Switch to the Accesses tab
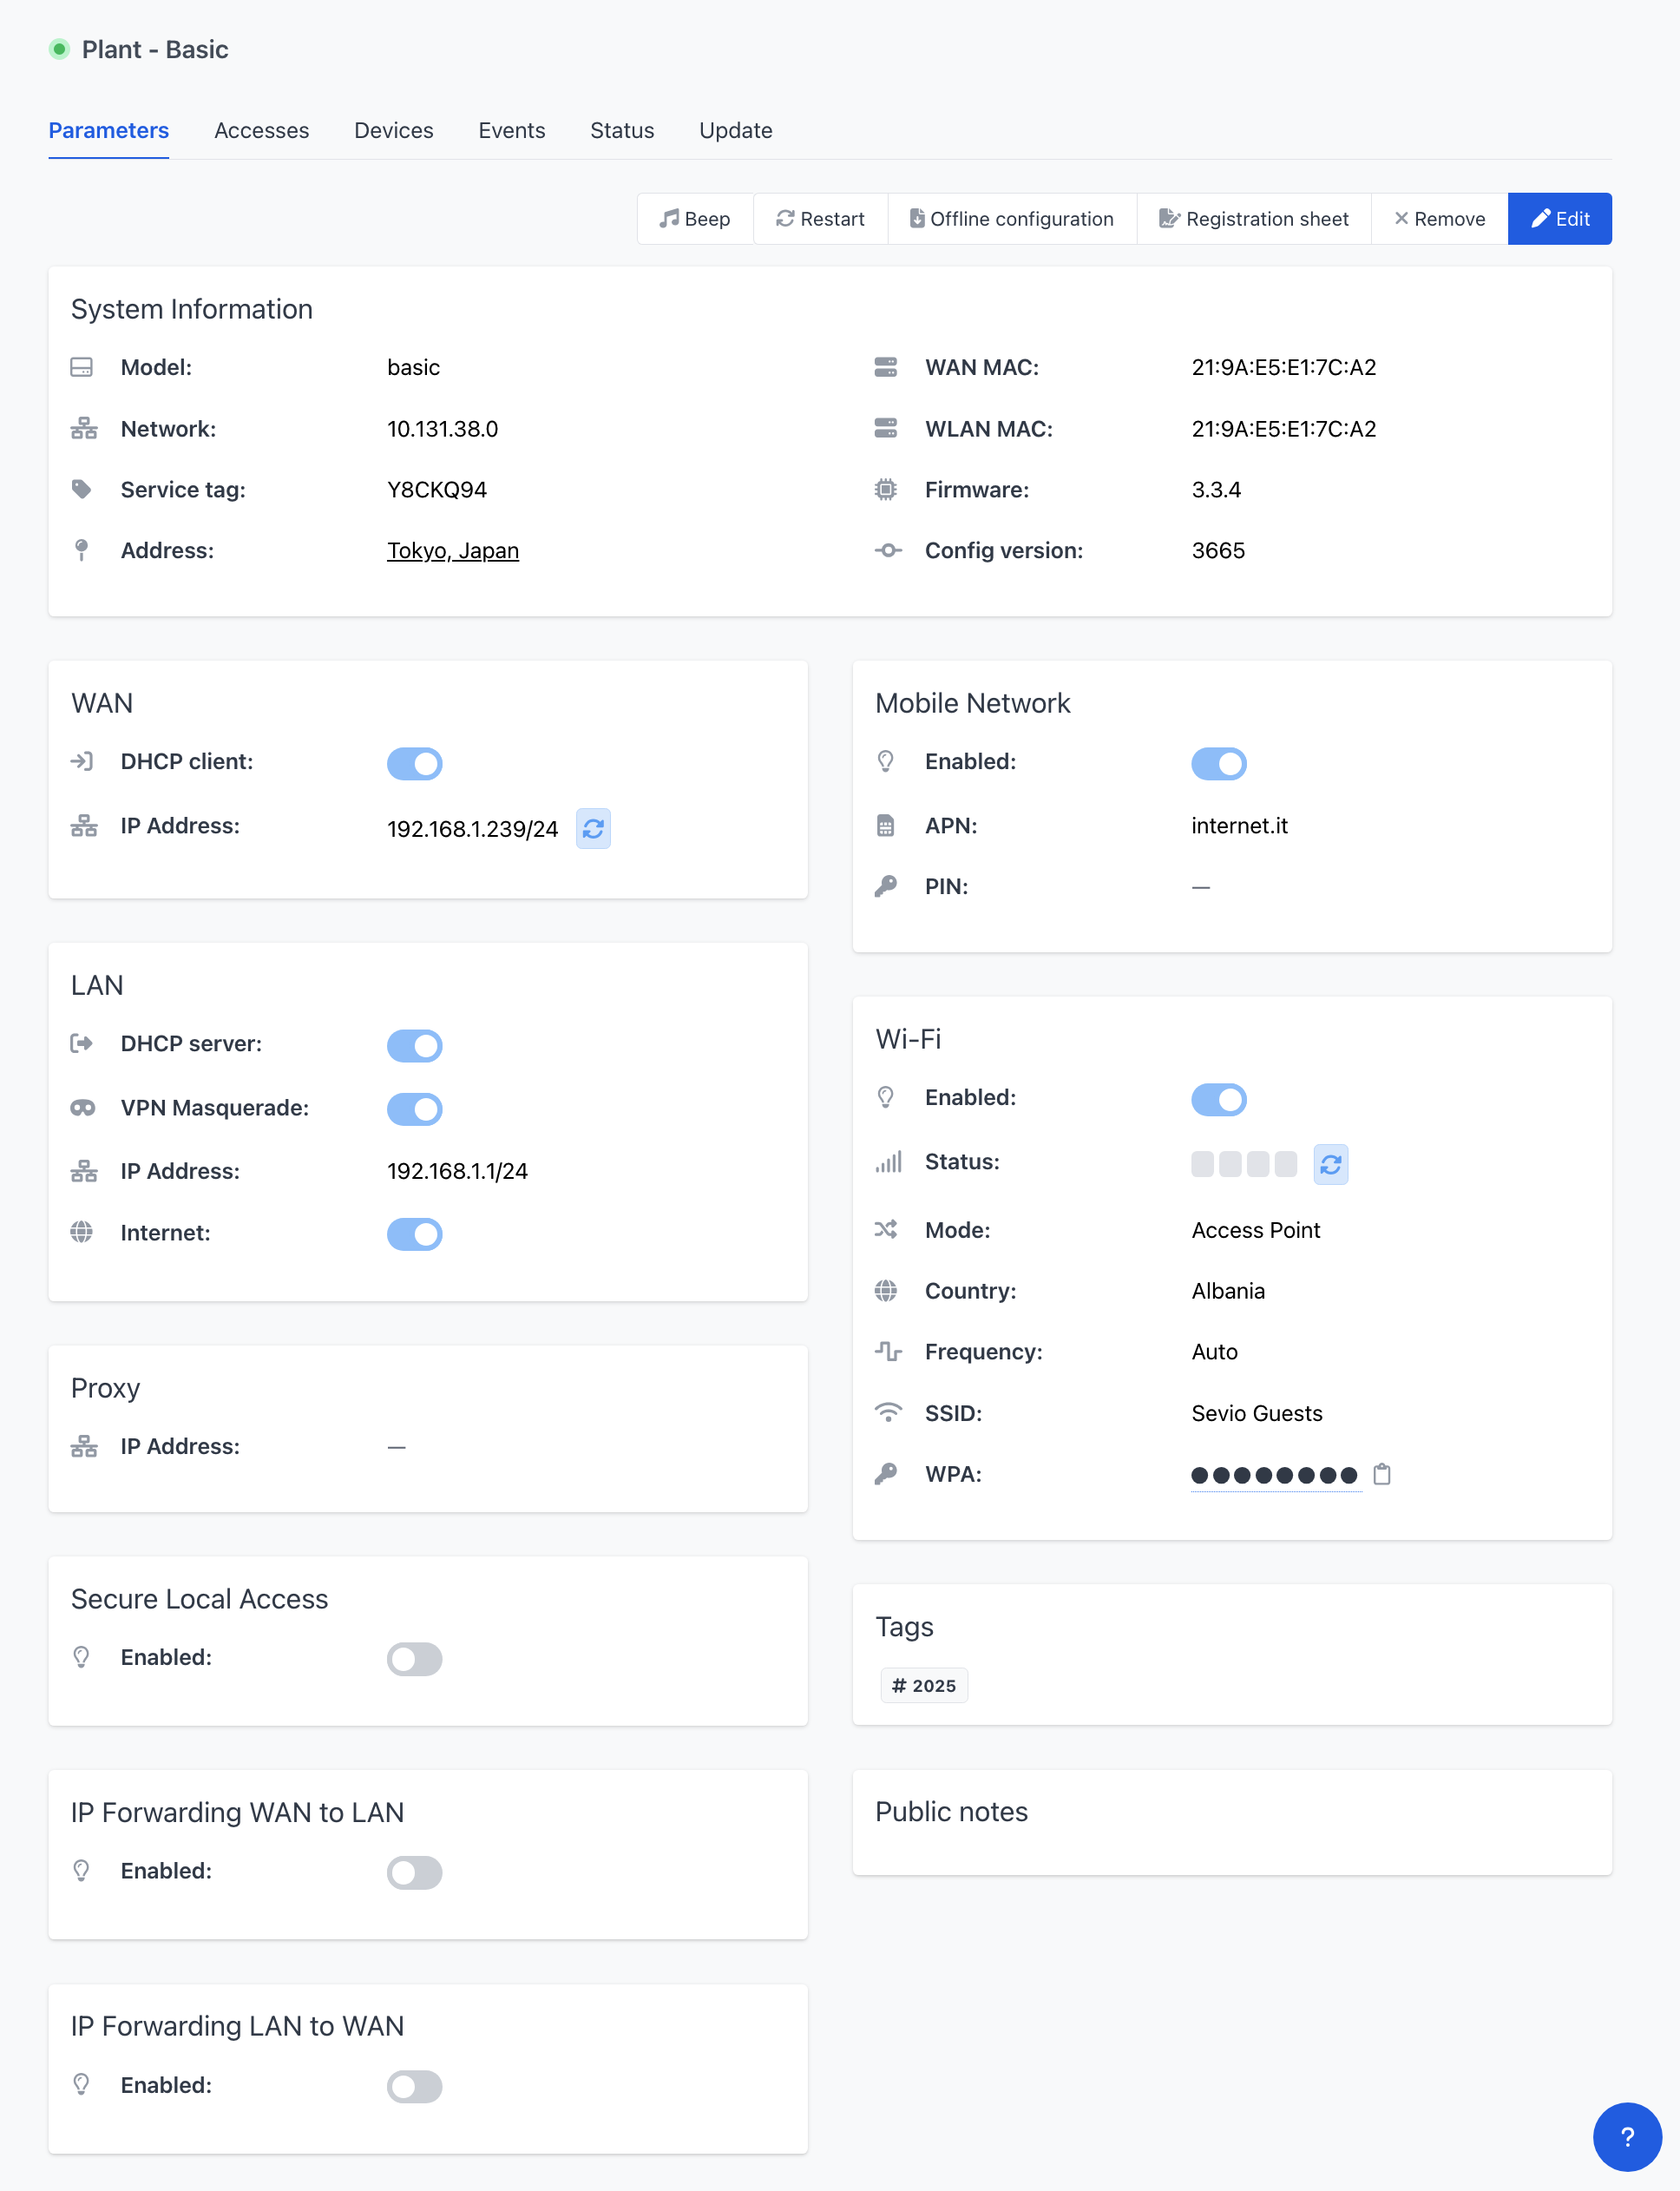The image size is (1680, 2191). coord(261,131)
